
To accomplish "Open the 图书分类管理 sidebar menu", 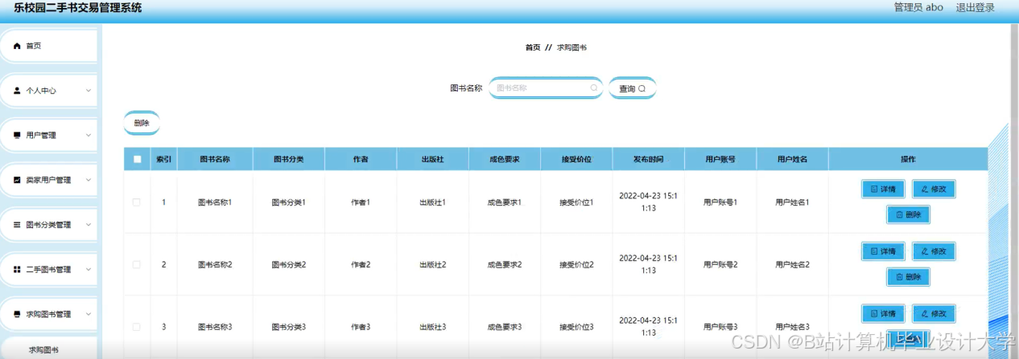I will point(48,225).
